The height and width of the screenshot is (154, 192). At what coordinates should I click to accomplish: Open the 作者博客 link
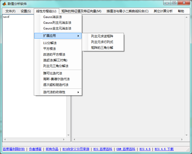coord(35,149)
